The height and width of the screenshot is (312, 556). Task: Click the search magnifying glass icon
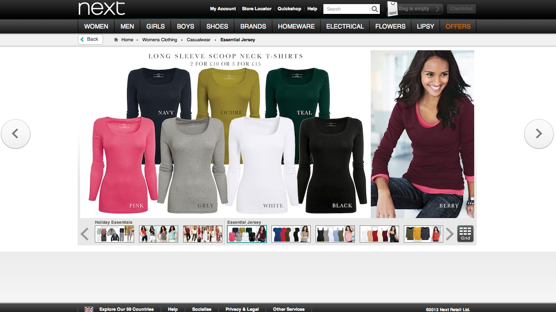click(x=374, y=9)
